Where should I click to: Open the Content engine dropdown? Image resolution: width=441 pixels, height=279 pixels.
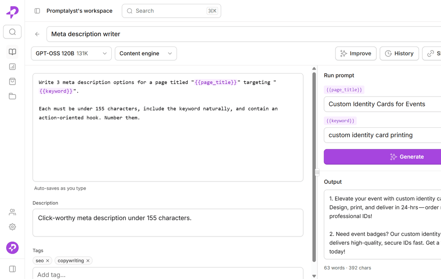pyautogui.click(x=146, y=54)
